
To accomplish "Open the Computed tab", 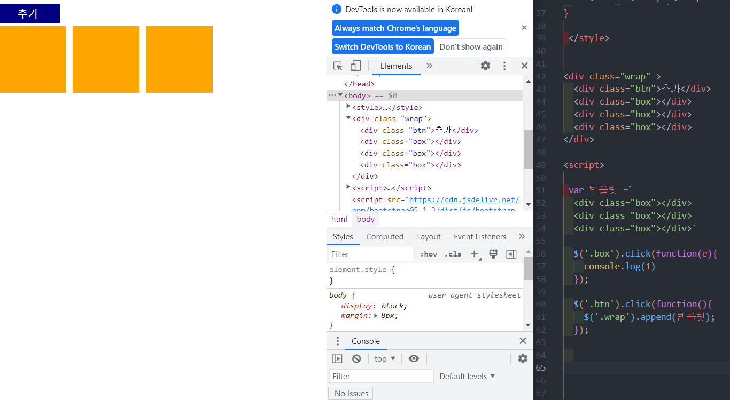I will pyautogui.click(x=385, y=237).
